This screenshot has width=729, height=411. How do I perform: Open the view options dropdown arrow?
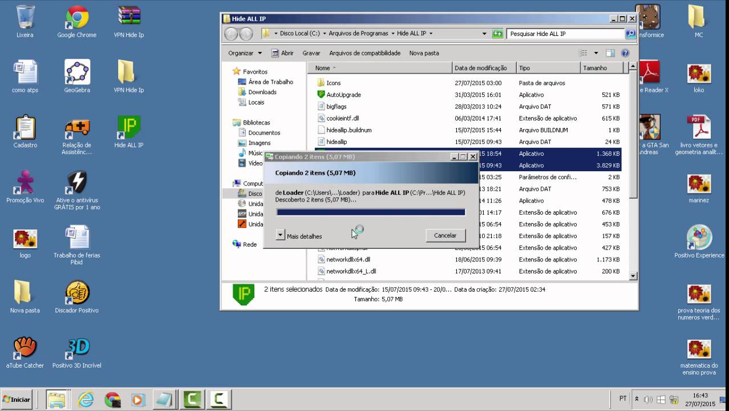pos(596,53)
